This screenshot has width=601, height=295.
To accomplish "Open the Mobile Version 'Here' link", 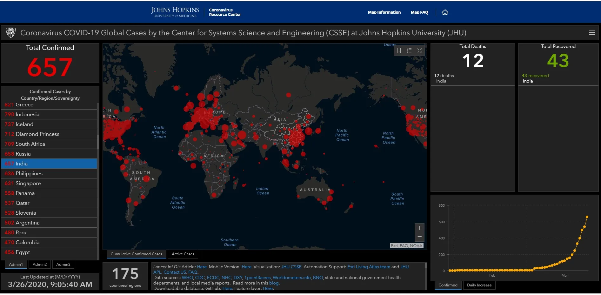I will point(246,267).
